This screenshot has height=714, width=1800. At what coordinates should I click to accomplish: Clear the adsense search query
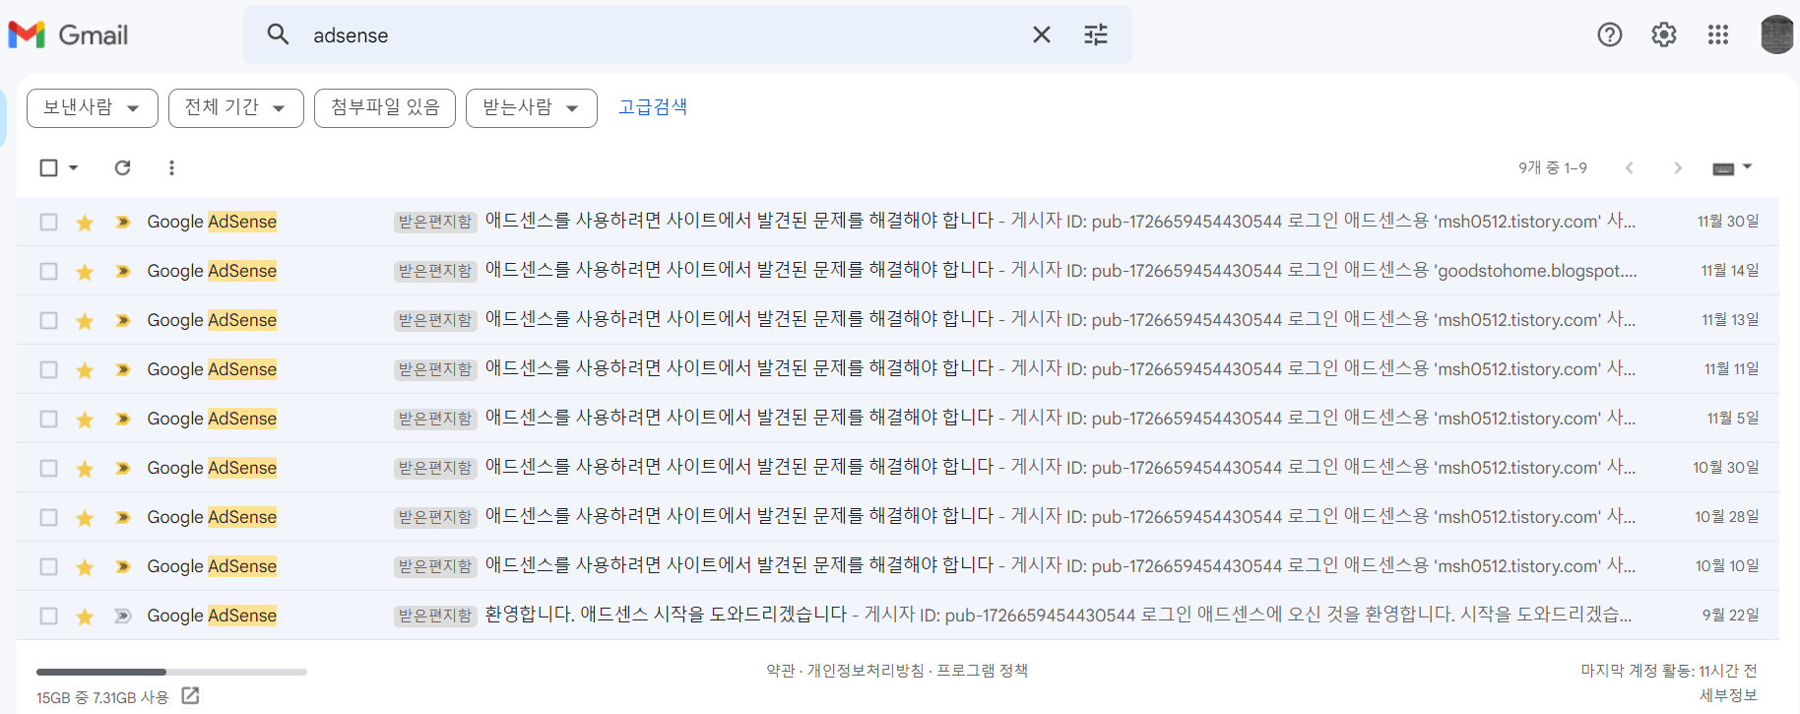(x=1041, y=34)
